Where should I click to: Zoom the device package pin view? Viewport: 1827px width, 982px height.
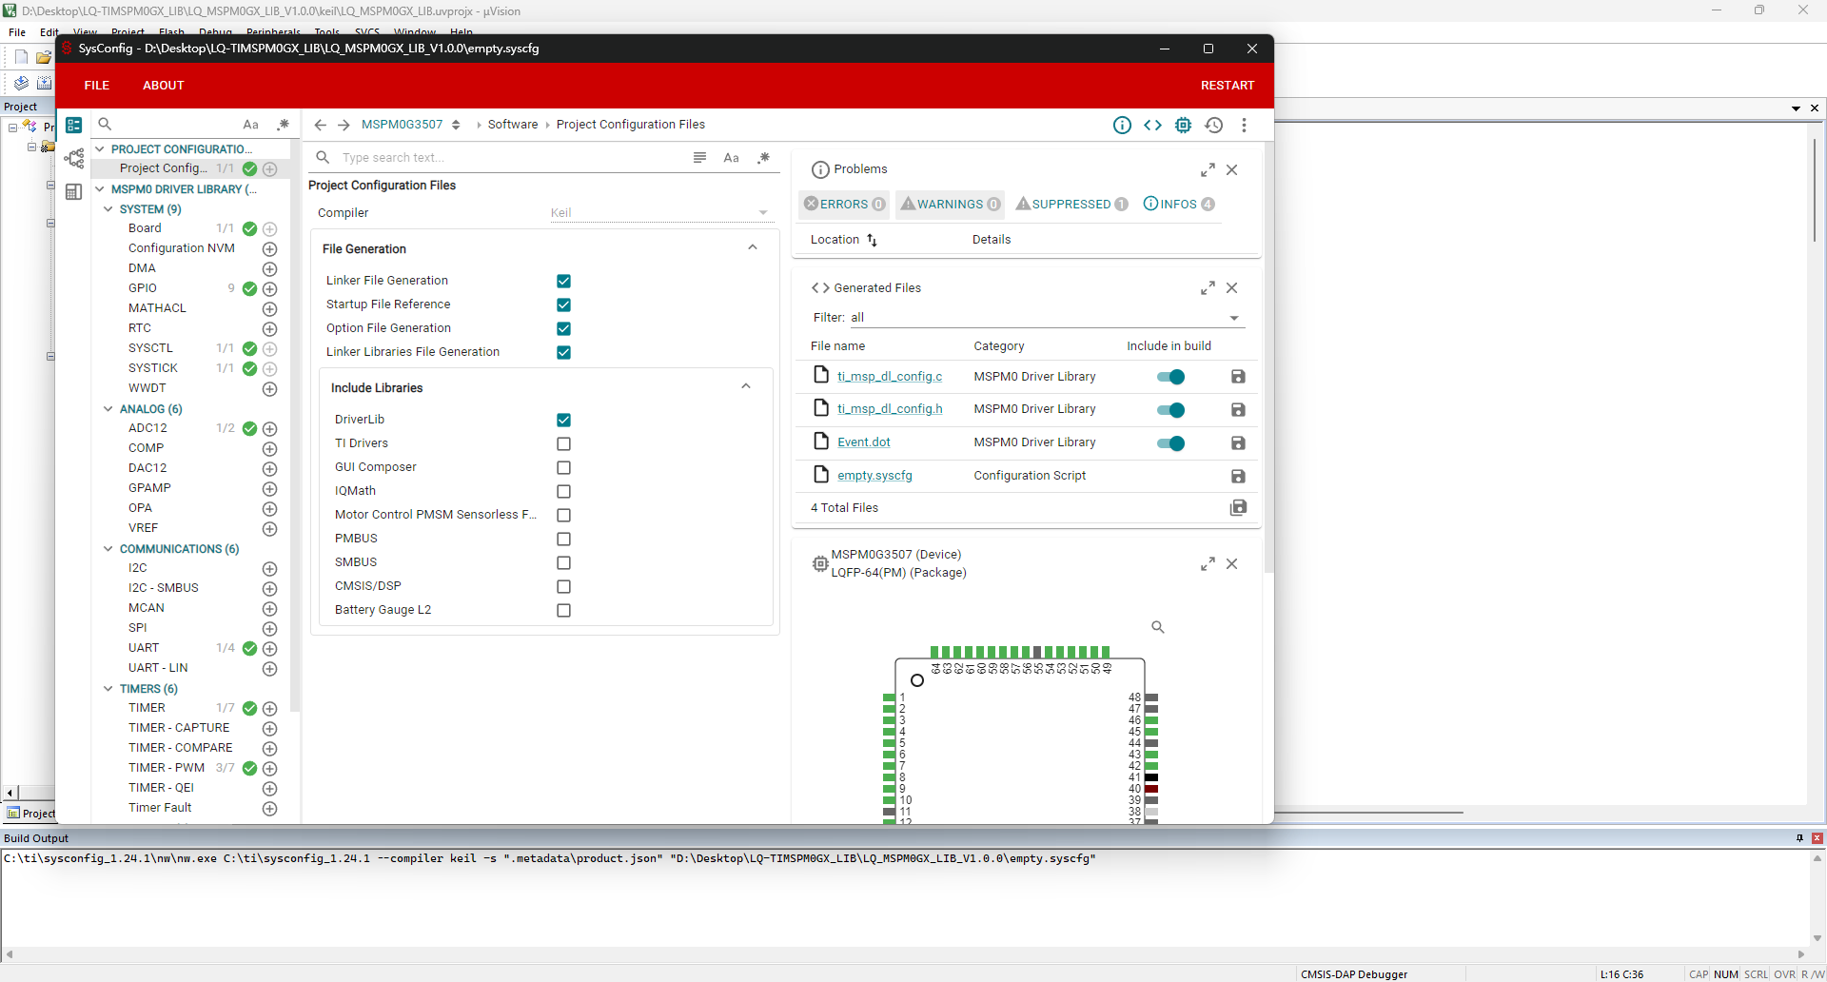1158,627
